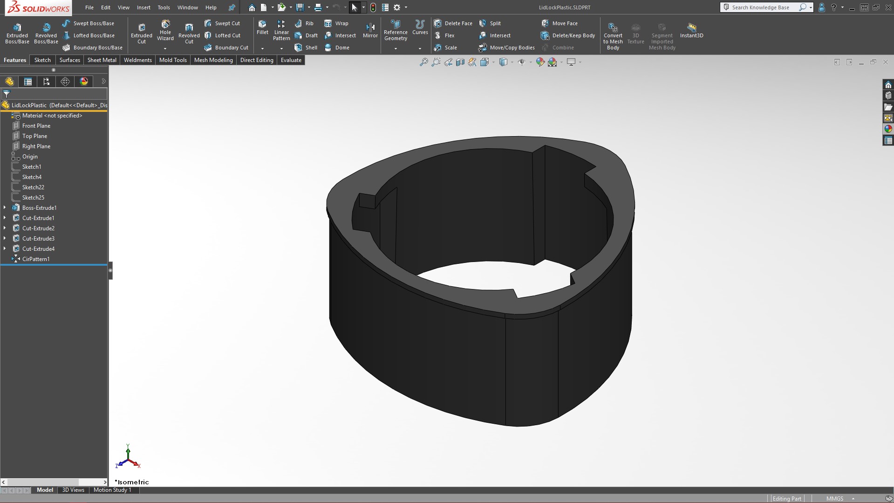
Task: Expand the Cut-Extrude3 feature node
Action: coord(5,239)
